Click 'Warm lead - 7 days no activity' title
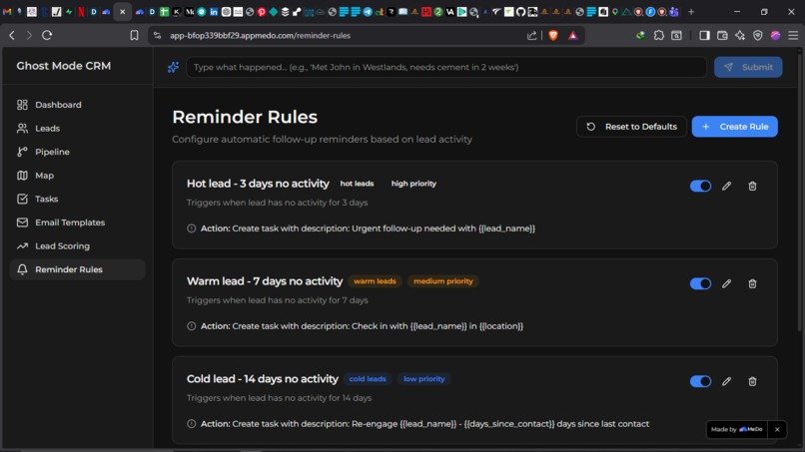This screenshot has width=805, height=452. 265,281
